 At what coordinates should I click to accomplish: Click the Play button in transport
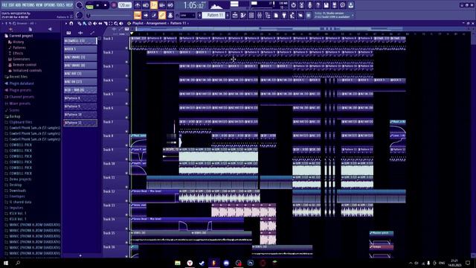tap(97, 5)
